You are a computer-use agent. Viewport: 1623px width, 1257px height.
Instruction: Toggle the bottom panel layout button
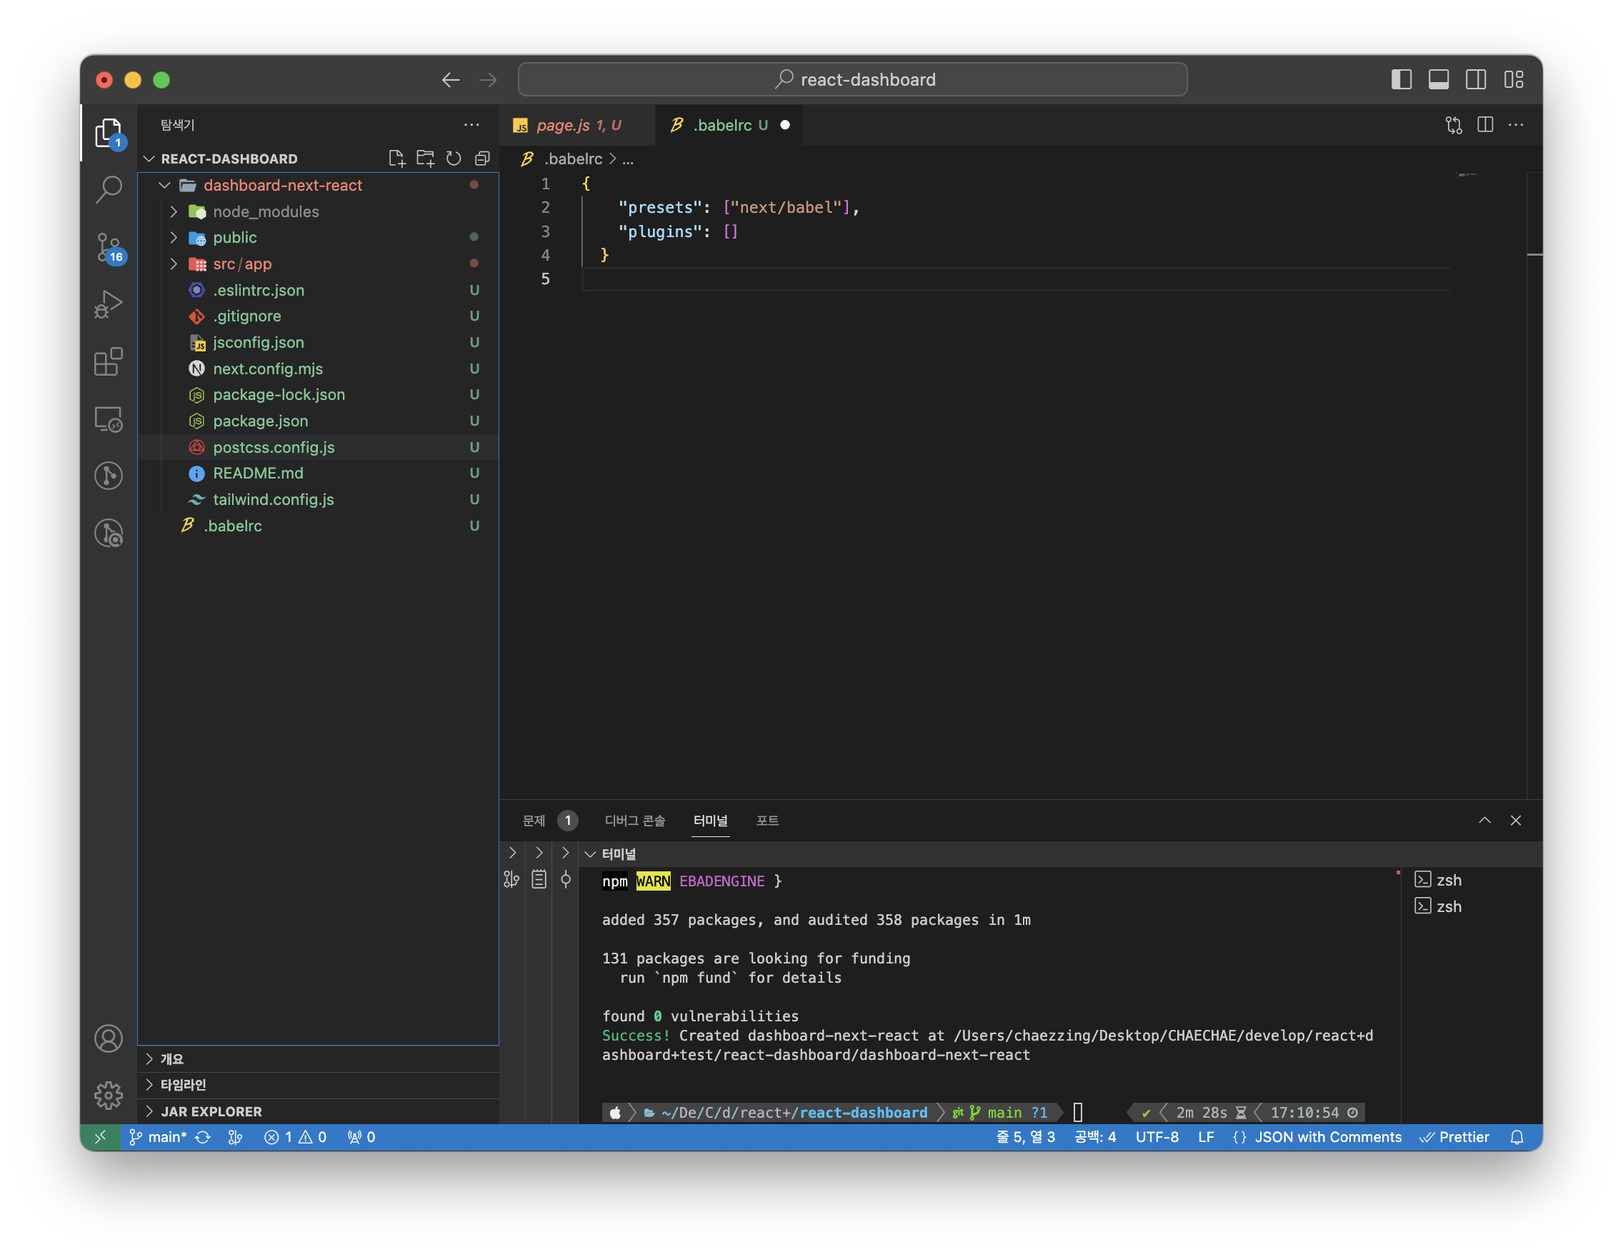click(x=1438, y=79)
